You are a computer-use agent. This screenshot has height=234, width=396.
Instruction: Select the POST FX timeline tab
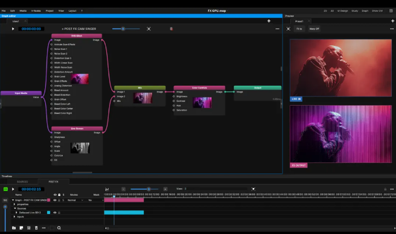click(x=53, y=182)
